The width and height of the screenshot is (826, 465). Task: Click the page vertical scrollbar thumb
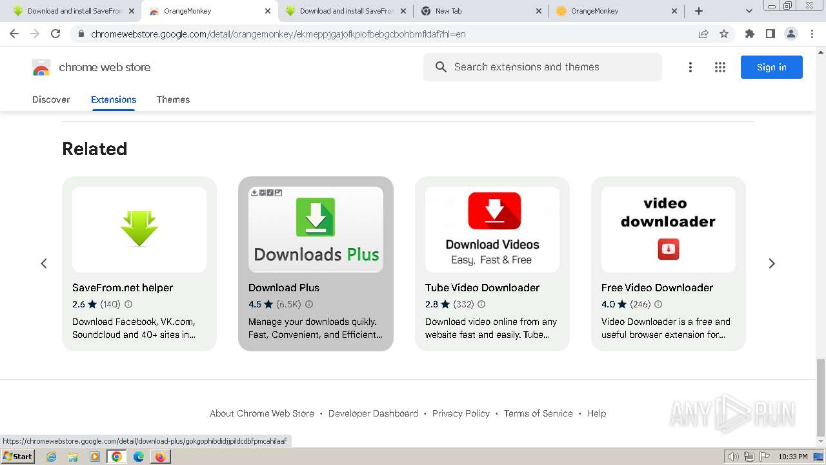821,397
